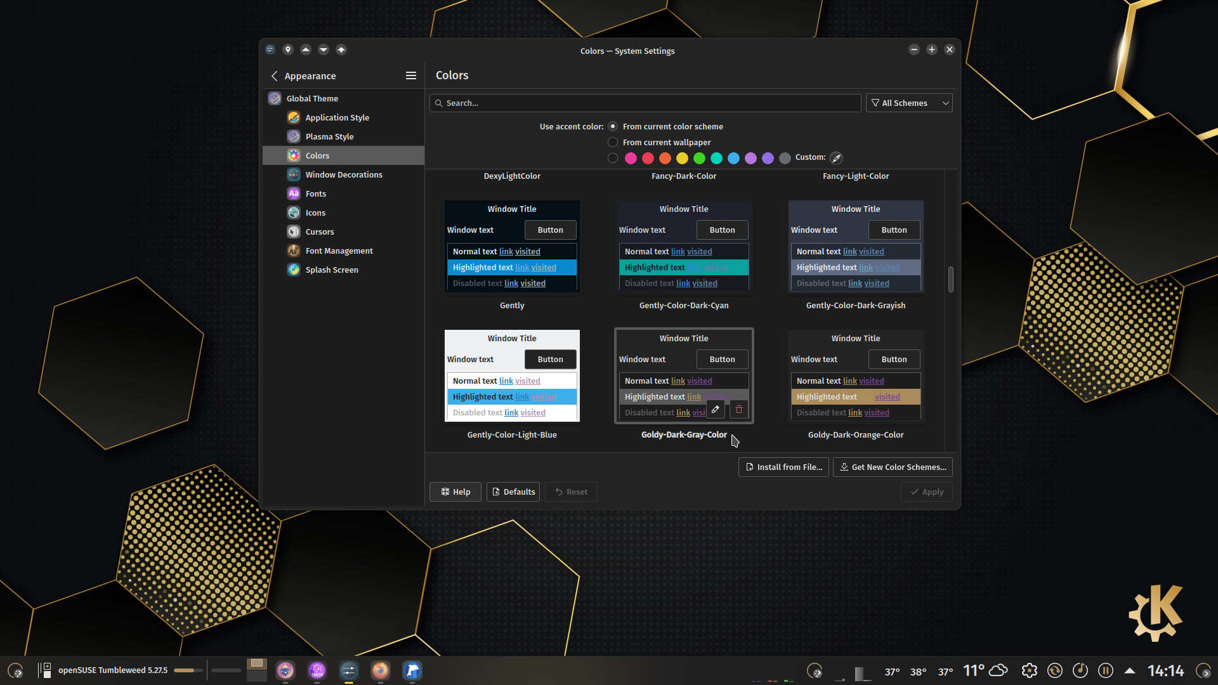1218x685 pixels.
Task: Click the Reset button
Action: click(x=571, y=492)
